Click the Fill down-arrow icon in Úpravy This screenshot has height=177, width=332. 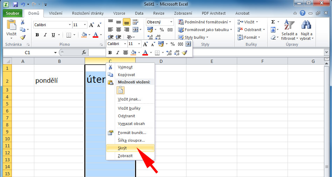tap(273, 30)
